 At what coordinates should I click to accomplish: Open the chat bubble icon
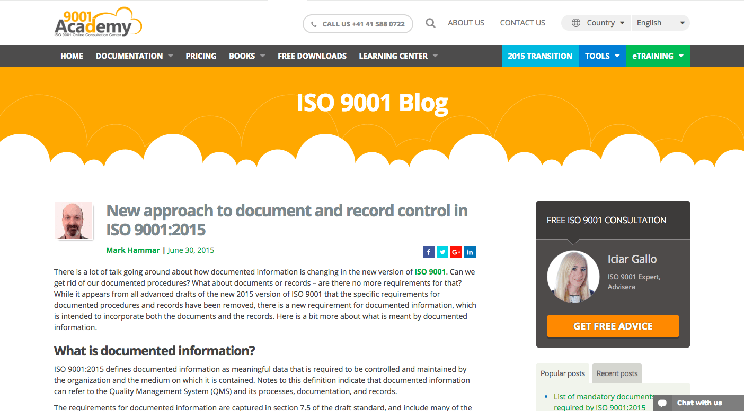click(x=662, y=403)
